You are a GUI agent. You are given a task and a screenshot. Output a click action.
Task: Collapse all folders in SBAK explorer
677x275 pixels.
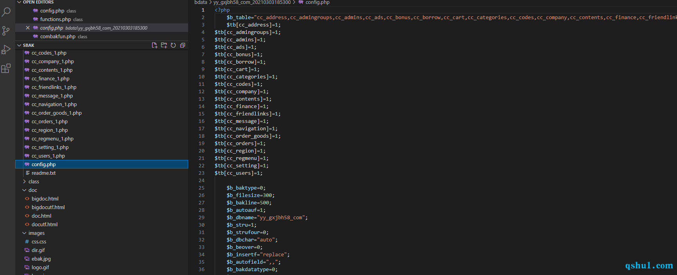[x=183, y=45]
